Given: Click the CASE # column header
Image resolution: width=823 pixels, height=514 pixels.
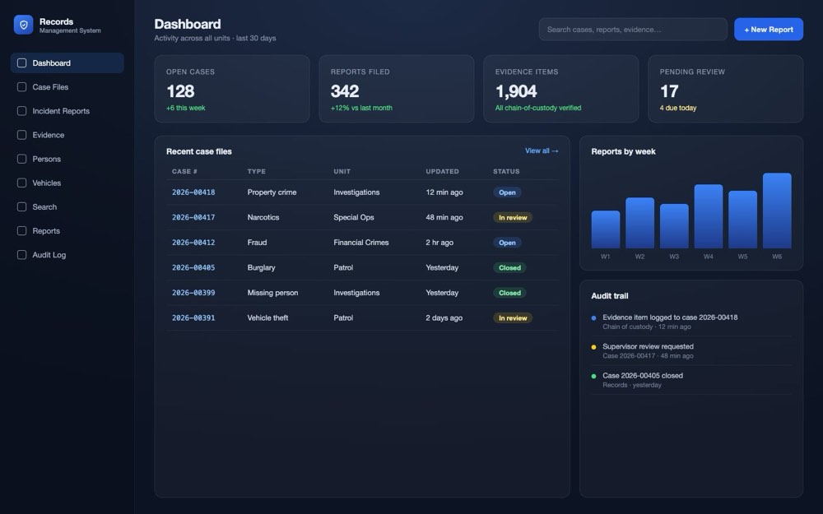Looking at the screenshot, I should tap(184, 172).
